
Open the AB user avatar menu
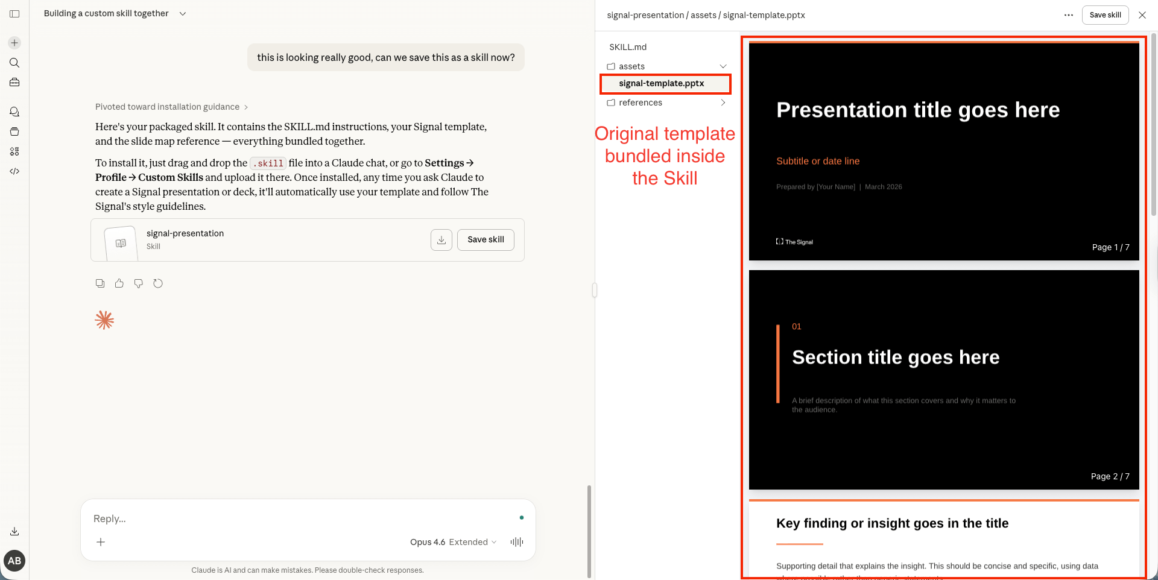14,561
